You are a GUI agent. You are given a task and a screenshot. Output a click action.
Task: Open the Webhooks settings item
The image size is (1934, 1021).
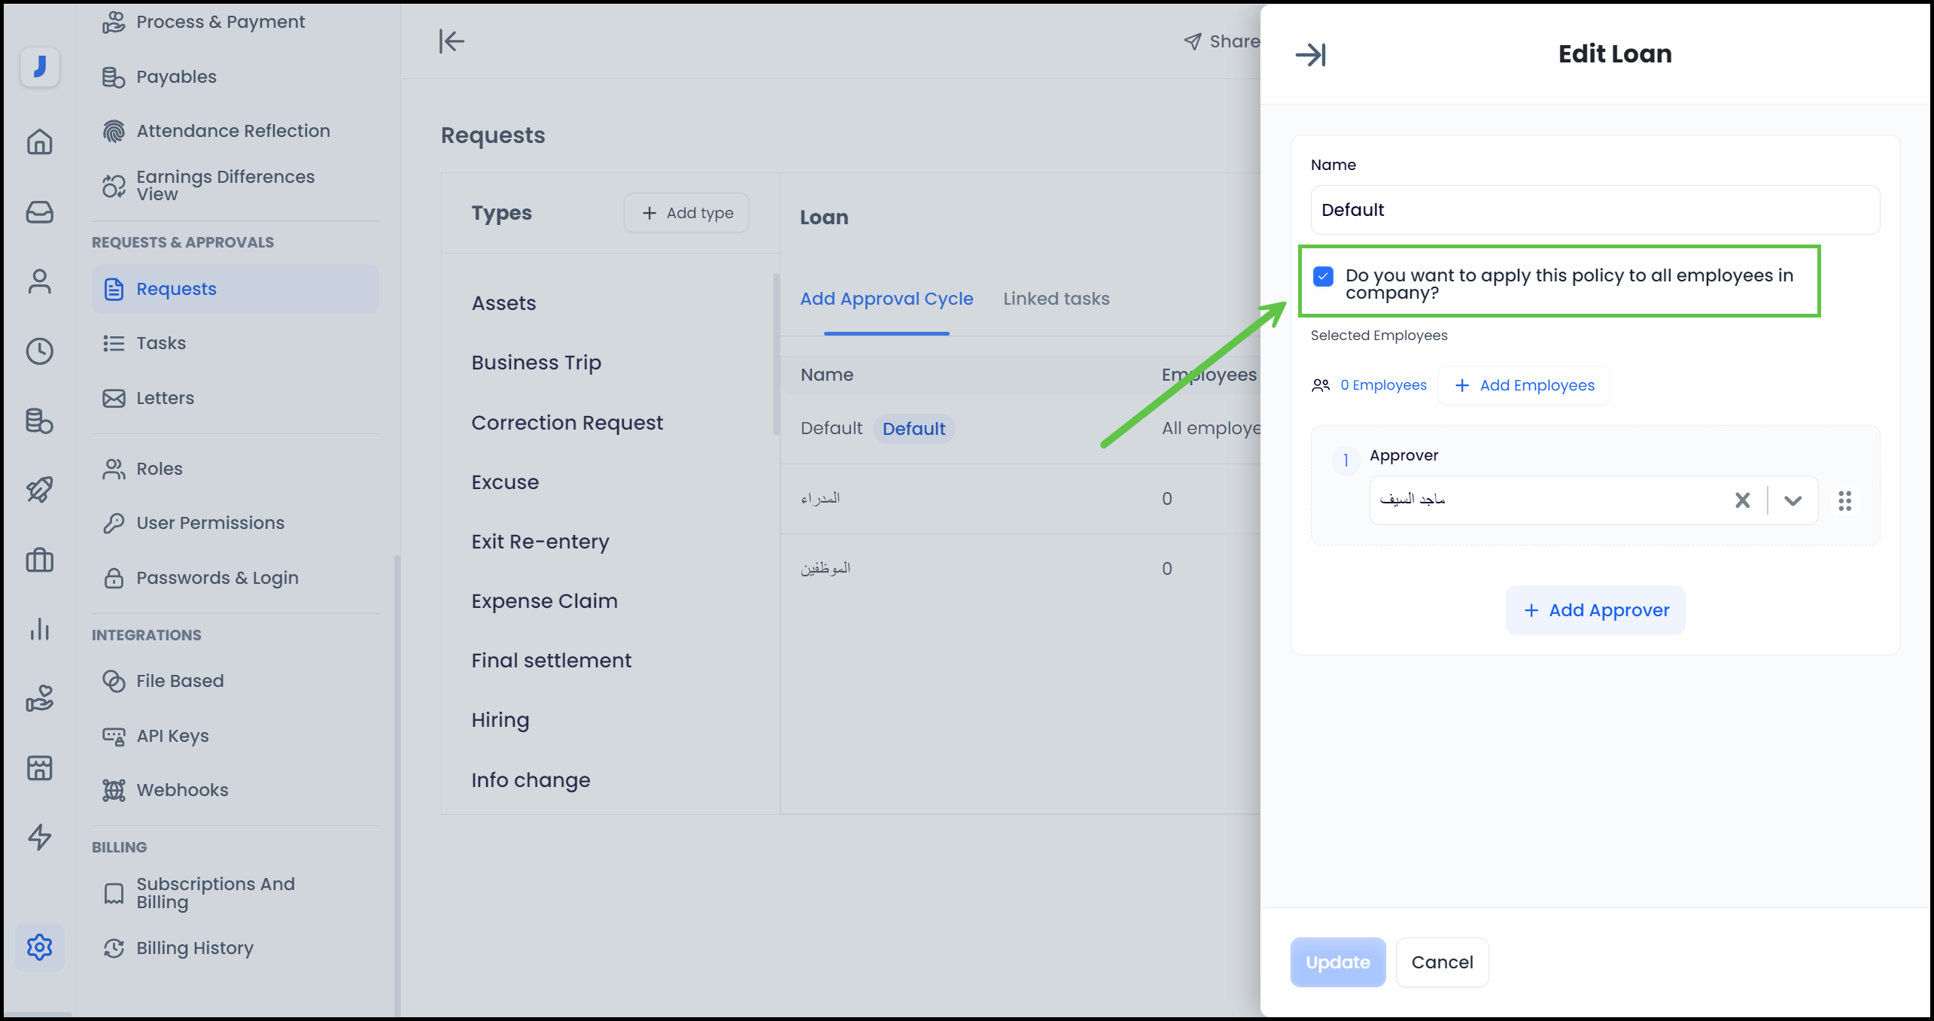point(182,790)
